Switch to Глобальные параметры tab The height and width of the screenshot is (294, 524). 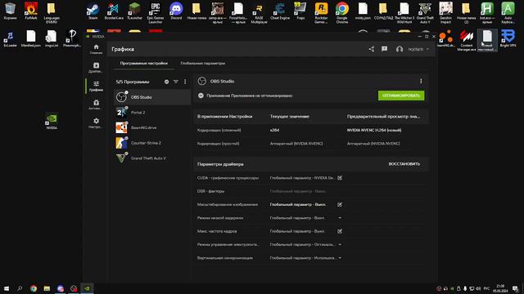pos(202,63)
